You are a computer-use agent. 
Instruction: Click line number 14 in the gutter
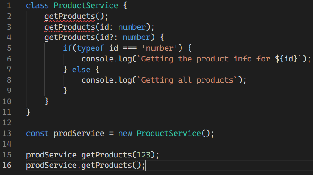coord(7,144)
